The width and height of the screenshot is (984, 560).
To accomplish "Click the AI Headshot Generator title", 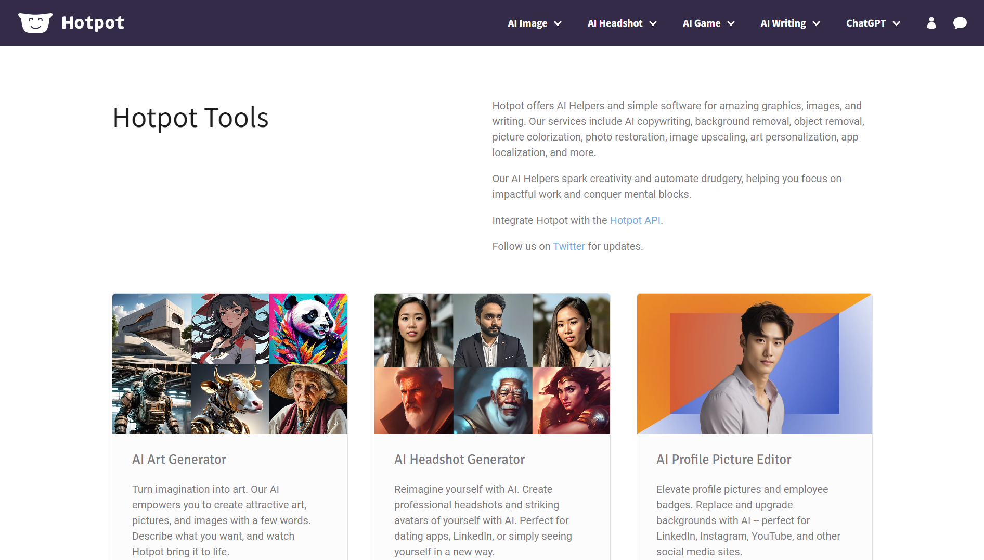I will click(459, 460).
